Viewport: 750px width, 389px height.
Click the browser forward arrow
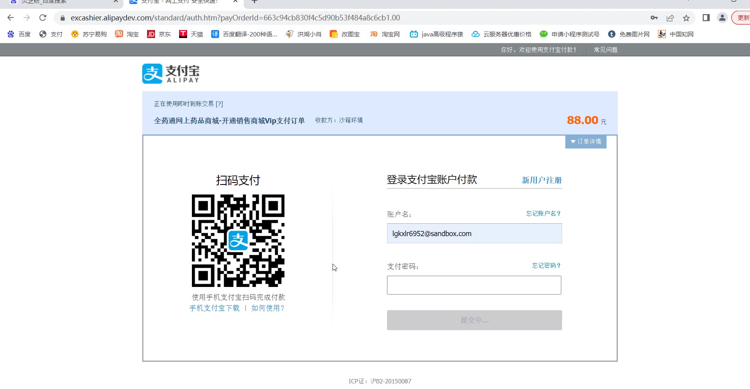click(27, 18)
